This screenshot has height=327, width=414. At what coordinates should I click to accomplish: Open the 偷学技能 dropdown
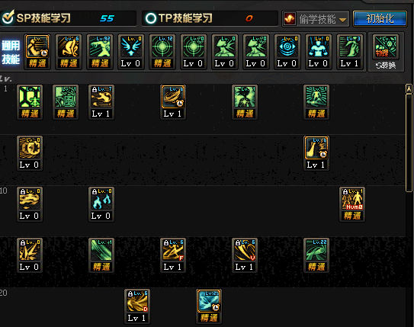[316, 19]
